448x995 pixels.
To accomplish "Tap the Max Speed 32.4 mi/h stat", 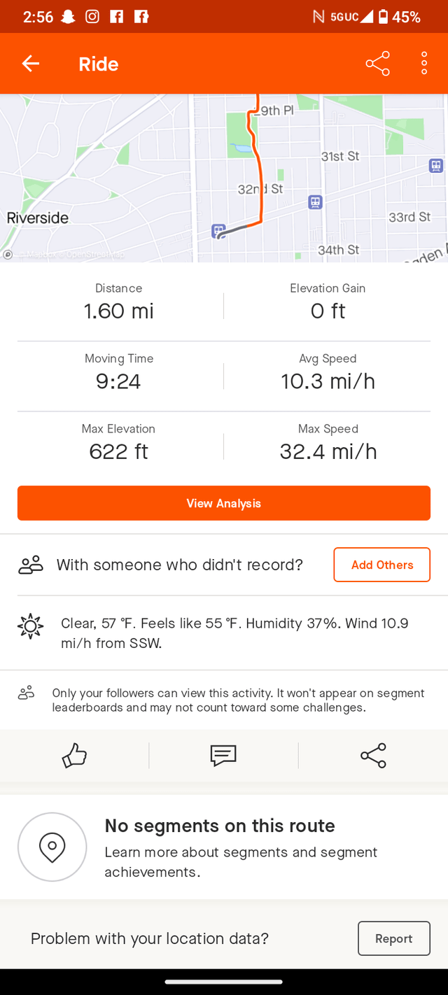I will 328,442.
